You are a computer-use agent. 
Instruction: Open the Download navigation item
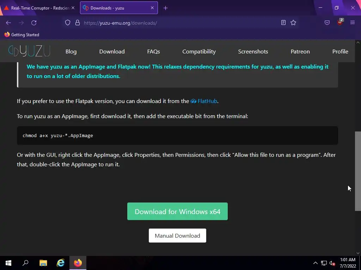coord(112,51)
